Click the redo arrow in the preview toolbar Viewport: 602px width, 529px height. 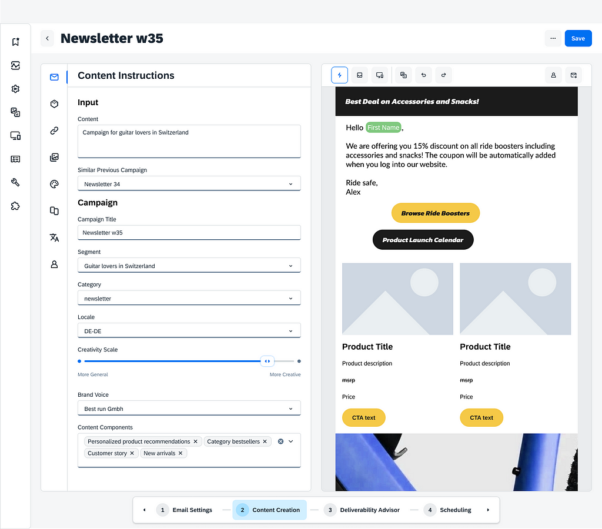443,75
